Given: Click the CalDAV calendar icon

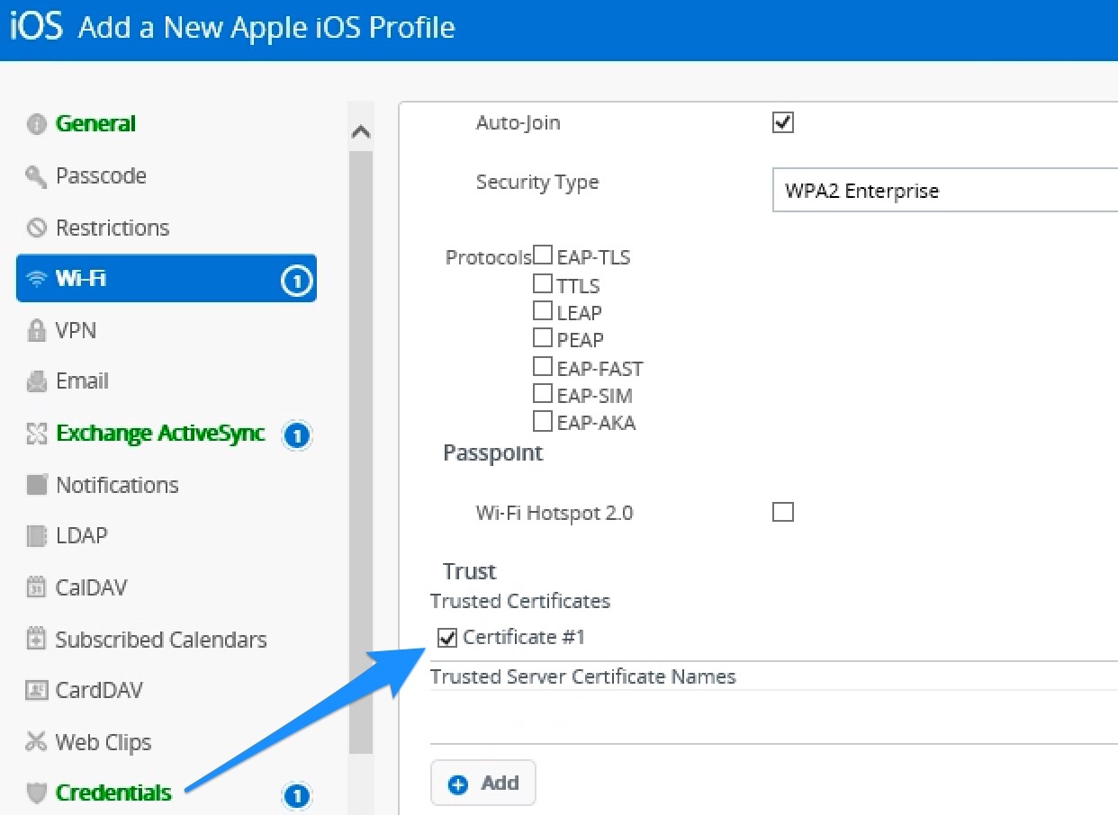Looking at the screenshot, I should (x=36, y=588).
